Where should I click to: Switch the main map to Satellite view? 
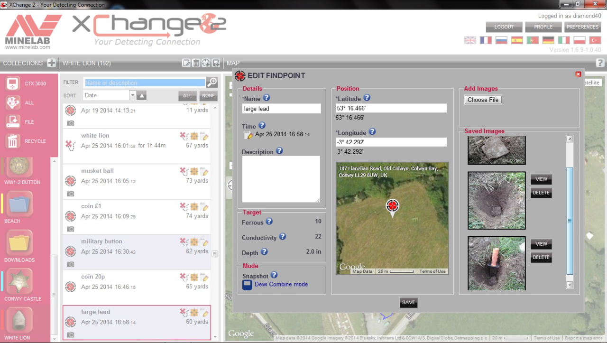coord(591,83)
